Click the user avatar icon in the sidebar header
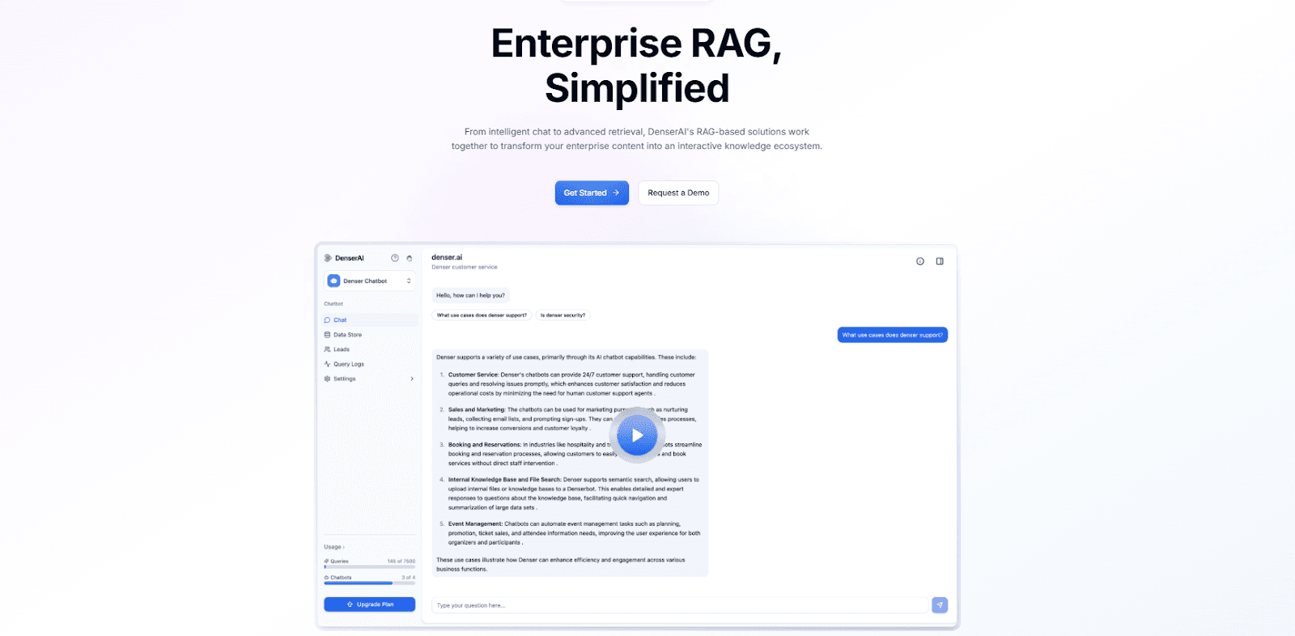The height and width of the screenshot is (636, 1295). [410, 258]
